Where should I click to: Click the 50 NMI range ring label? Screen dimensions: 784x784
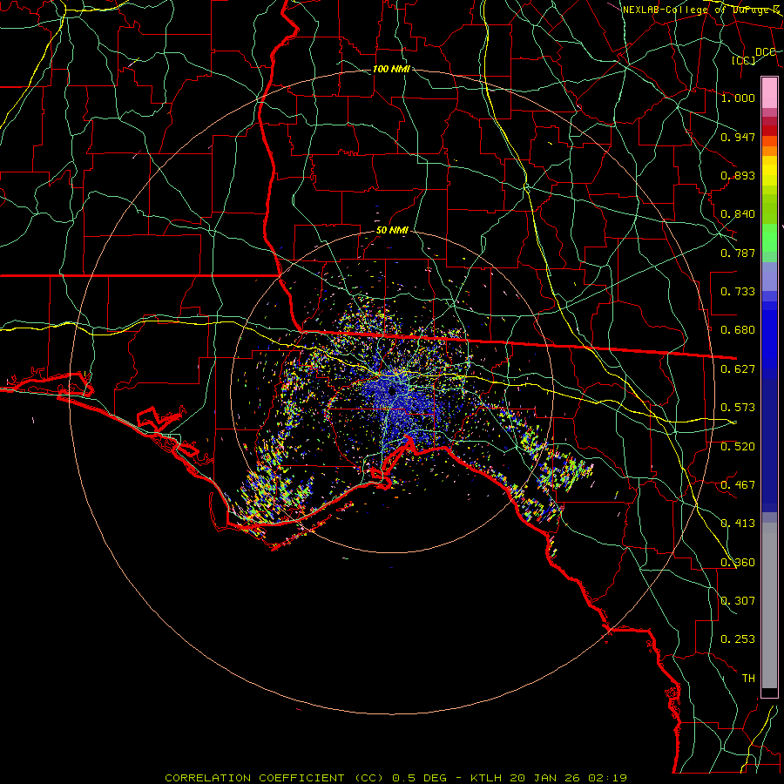click(392, 231)
